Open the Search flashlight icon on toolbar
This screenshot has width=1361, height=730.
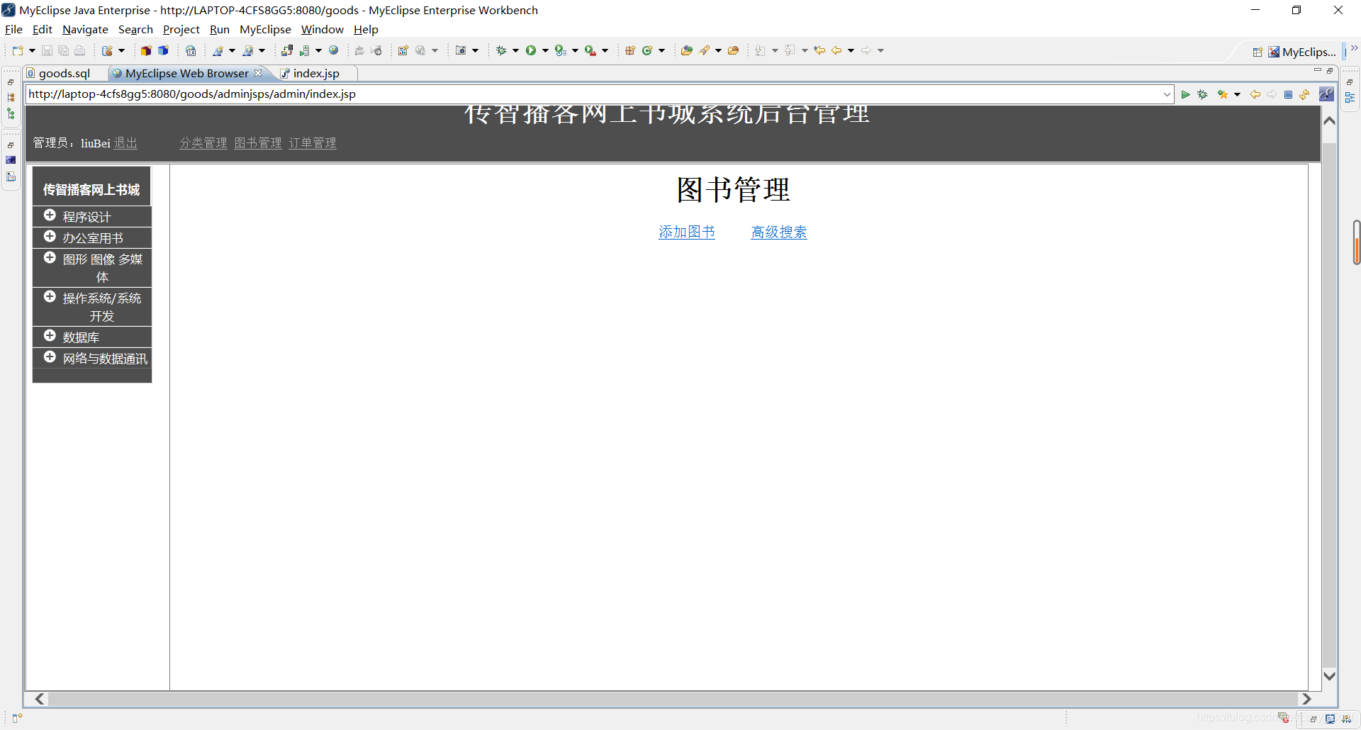706,50
